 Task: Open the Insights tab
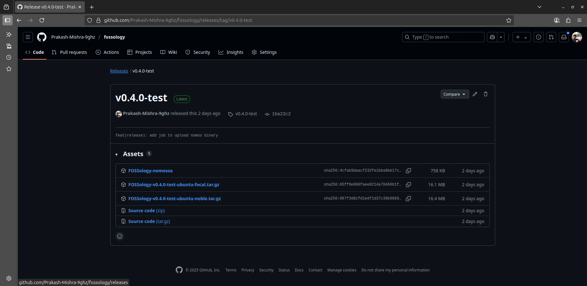pos(231,52)
